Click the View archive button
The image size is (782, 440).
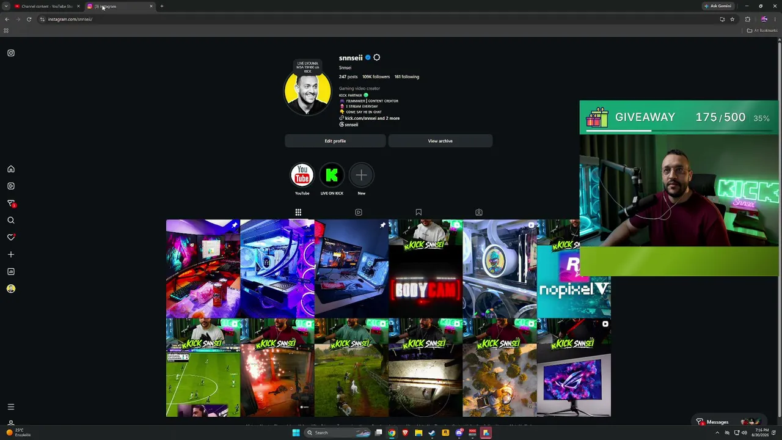pyautogui.click(x=440, y=141)
